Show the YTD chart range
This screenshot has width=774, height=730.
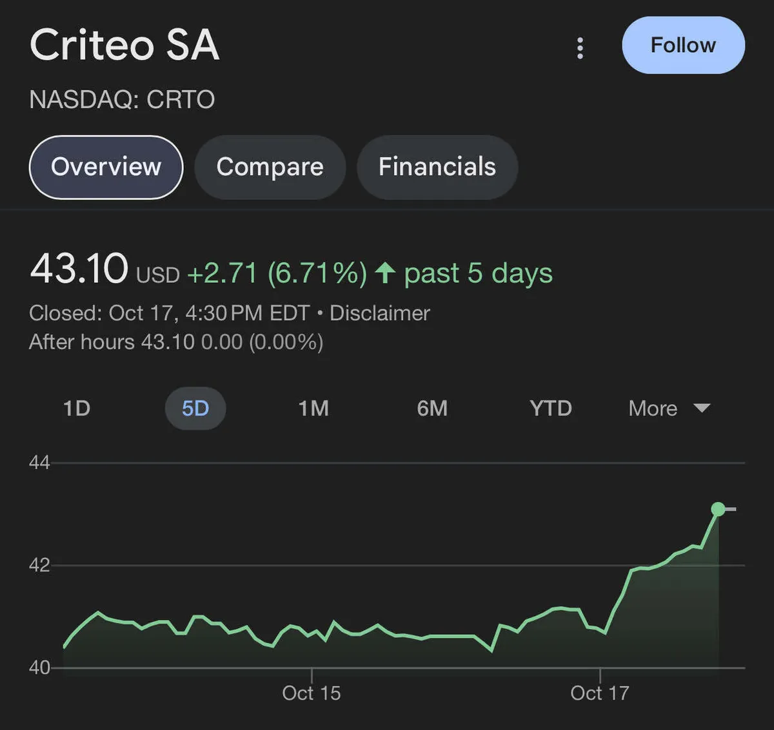550,408
